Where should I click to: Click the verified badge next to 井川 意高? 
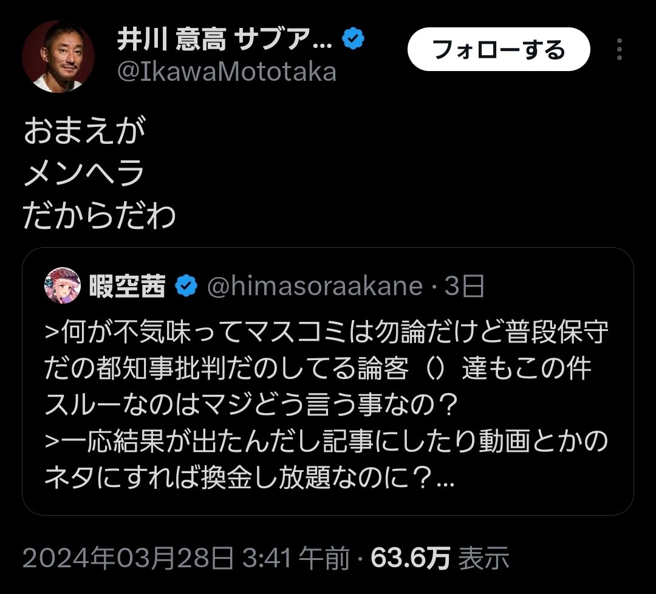[353, 38]
